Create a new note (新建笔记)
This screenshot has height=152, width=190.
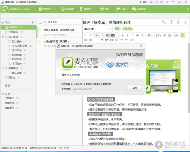pyautogui.click(x=45, y=9)
